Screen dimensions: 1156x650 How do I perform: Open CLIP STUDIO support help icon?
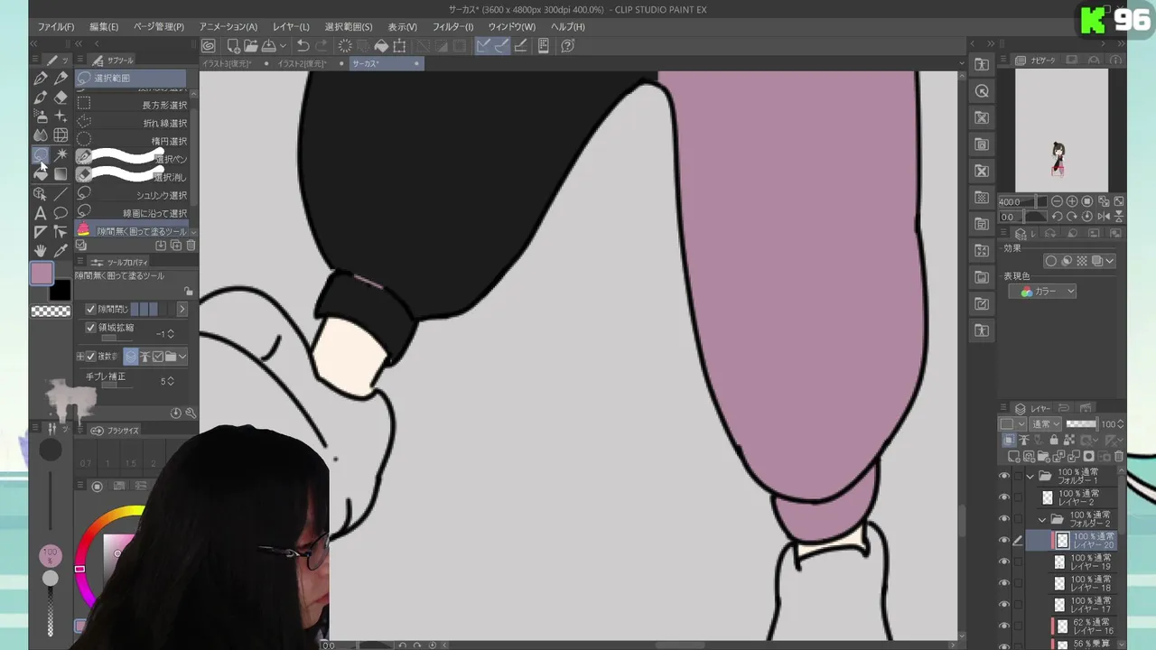point(568,46)
